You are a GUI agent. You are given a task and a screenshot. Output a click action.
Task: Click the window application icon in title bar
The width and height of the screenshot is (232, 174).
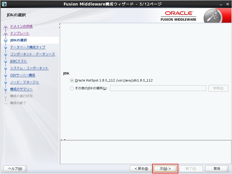[x=4, y=4]
